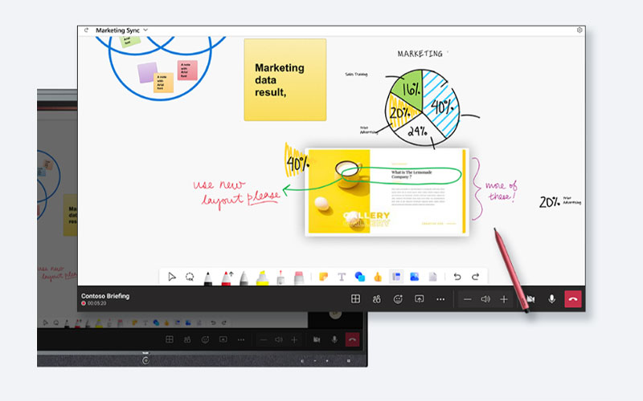Viewport: 643px width, 401px height.
Task: Open the thumbs-up reactions tool
Action: coord(378,277)
